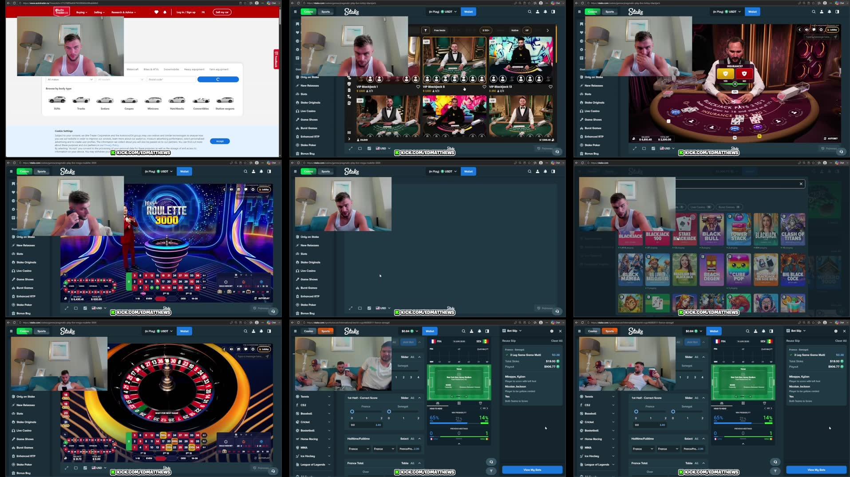
Task: Favorite VIP Blackjack 8 with its heart
Action: tap(484, 87)
